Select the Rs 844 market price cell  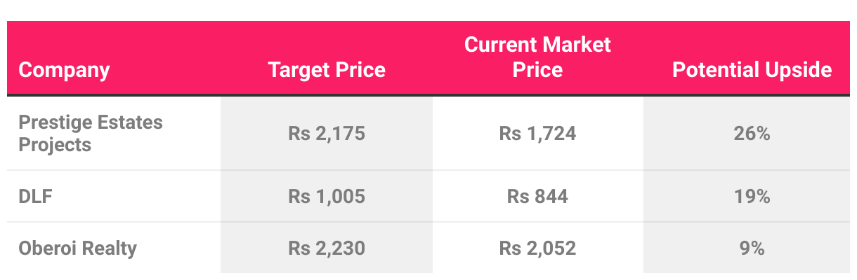click(537, 197)
